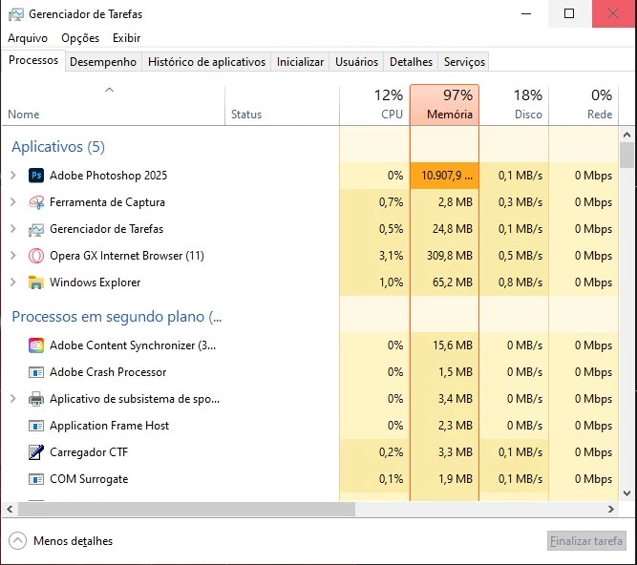Go to the Inicializar tab
Screen dimensions: 637x565
pos(300,62)
